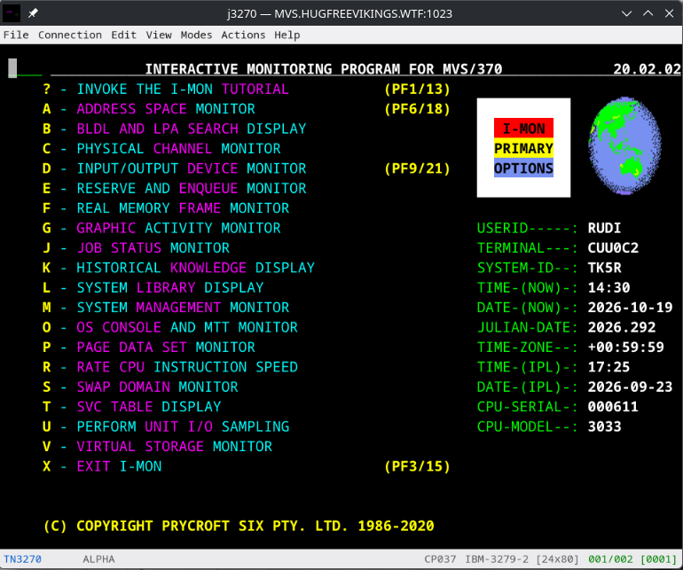Viewport: 683px width, 570px height.
Task: Click the blue OPTIONS label in logo box
Action: pyautogui.click(x=523, y=168)
